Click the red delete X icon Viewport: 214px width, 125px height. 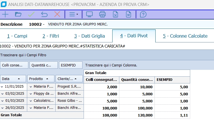pyautogui.click(x=57, y=14)
